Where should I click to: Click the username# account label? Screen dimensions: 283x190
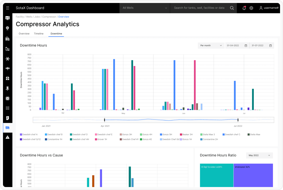tap(271, 8)
